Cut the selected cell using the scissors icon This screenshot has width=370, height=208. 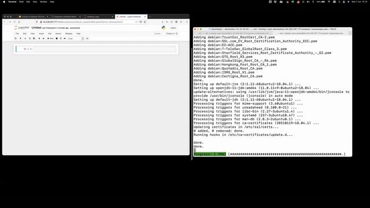[25, 39]
